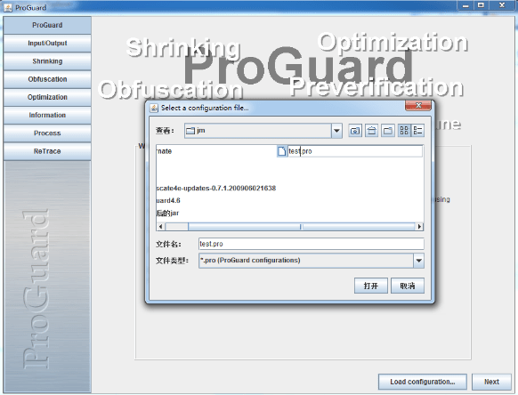Viewport: 518px width, 395px height.
Task: Click the horizontal scrollbar thumb in file list
Action: (x=301, y=227)
